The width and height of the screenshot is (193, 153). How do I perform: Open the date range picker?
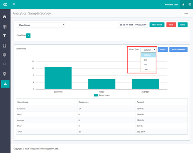point(133,25)
